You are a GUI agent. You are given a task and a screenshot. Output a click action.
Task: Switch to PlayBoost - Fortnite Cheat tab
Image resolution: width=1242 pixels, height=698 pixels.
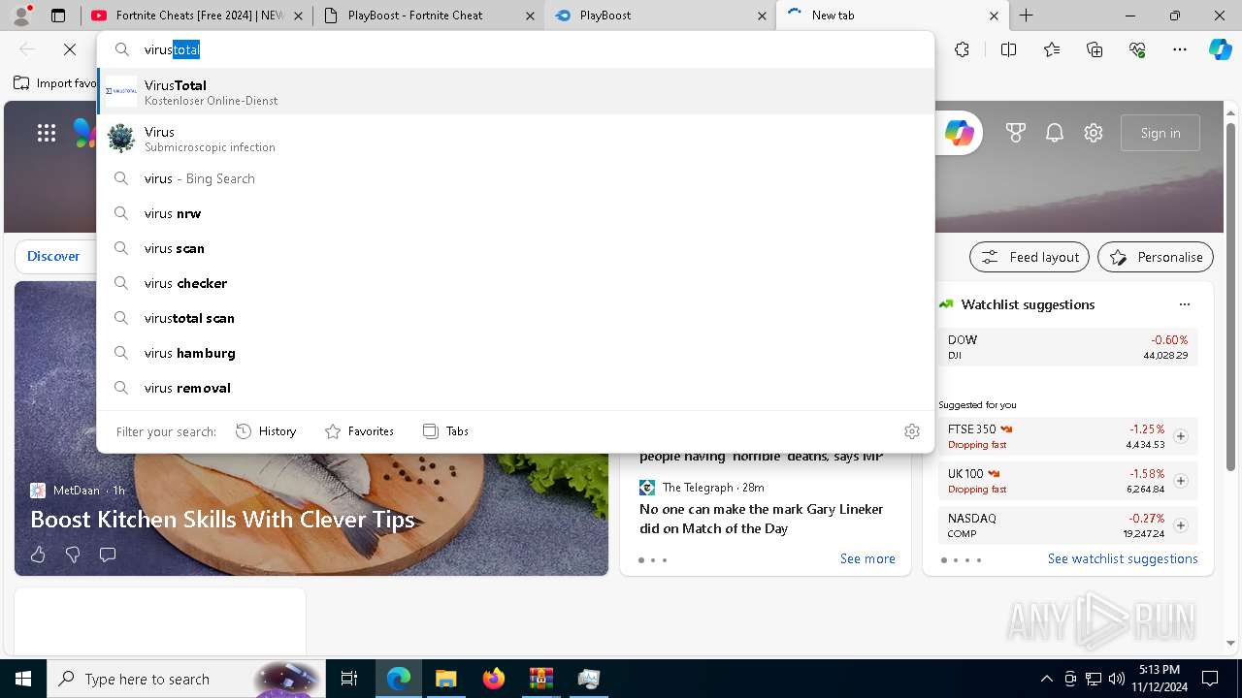tap(427, 16)
